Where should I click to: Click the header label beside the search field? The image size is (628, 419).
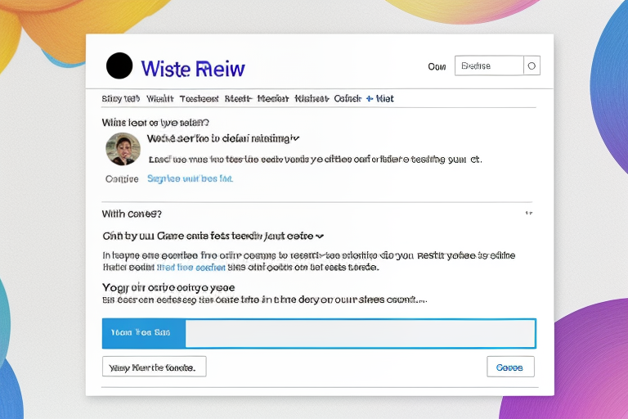437,66
